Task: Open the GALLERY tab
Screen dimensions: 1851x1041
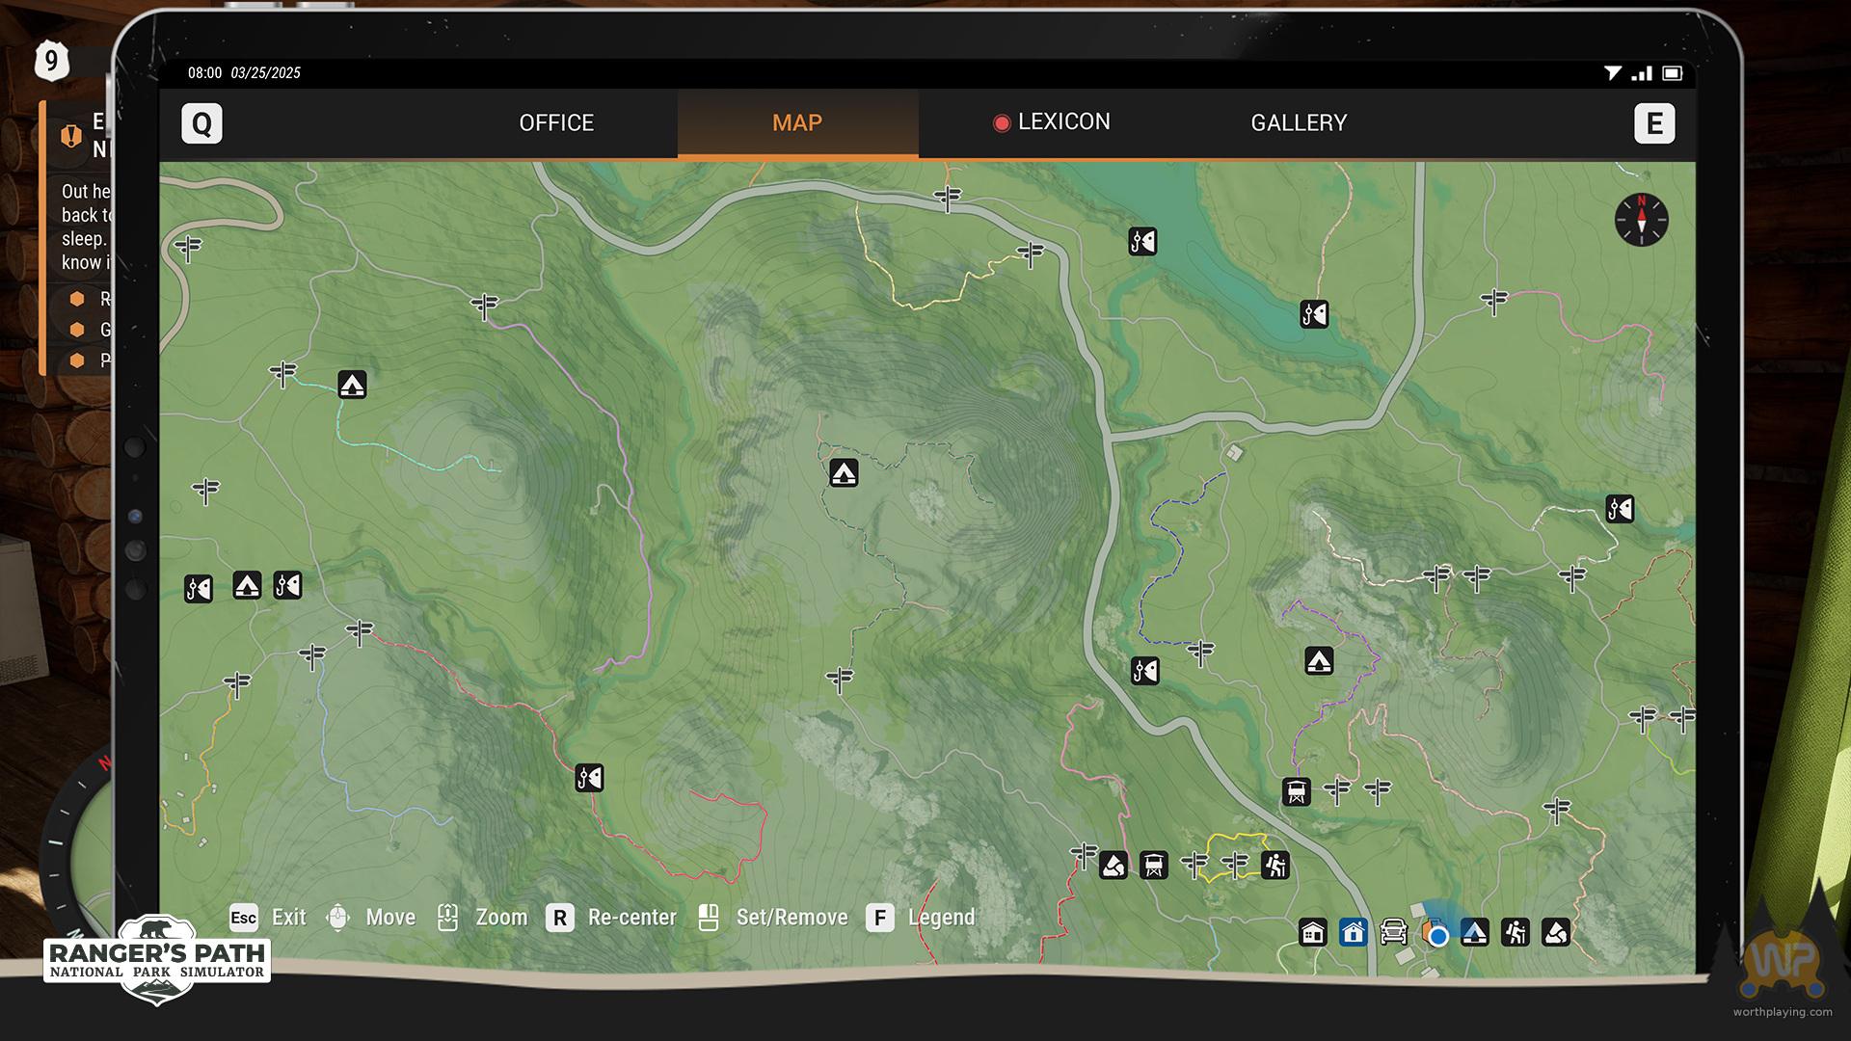Action: pos(1299,123)
